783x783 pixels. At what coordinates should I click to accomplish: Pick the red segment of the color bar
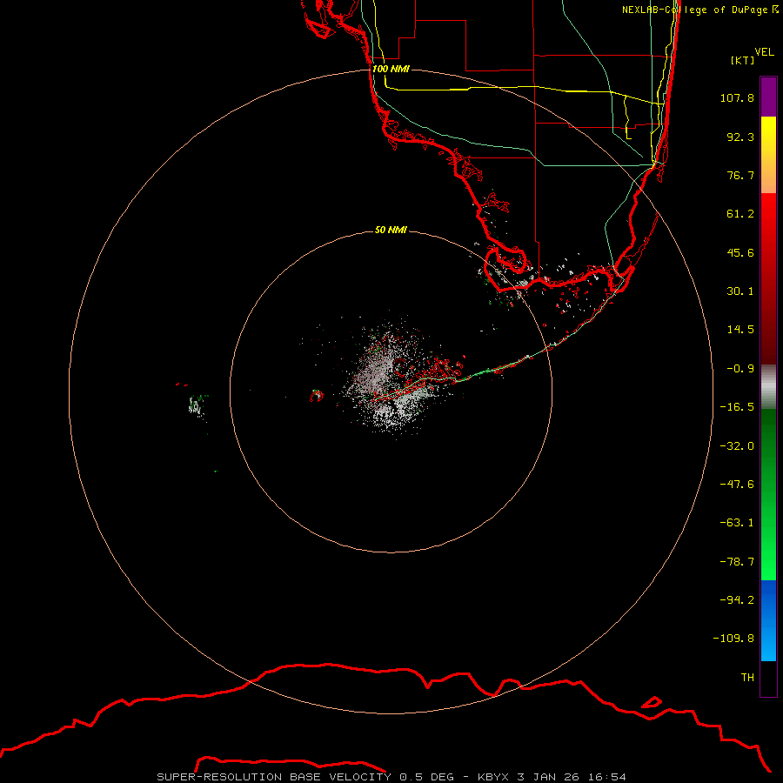coord(768,278)
